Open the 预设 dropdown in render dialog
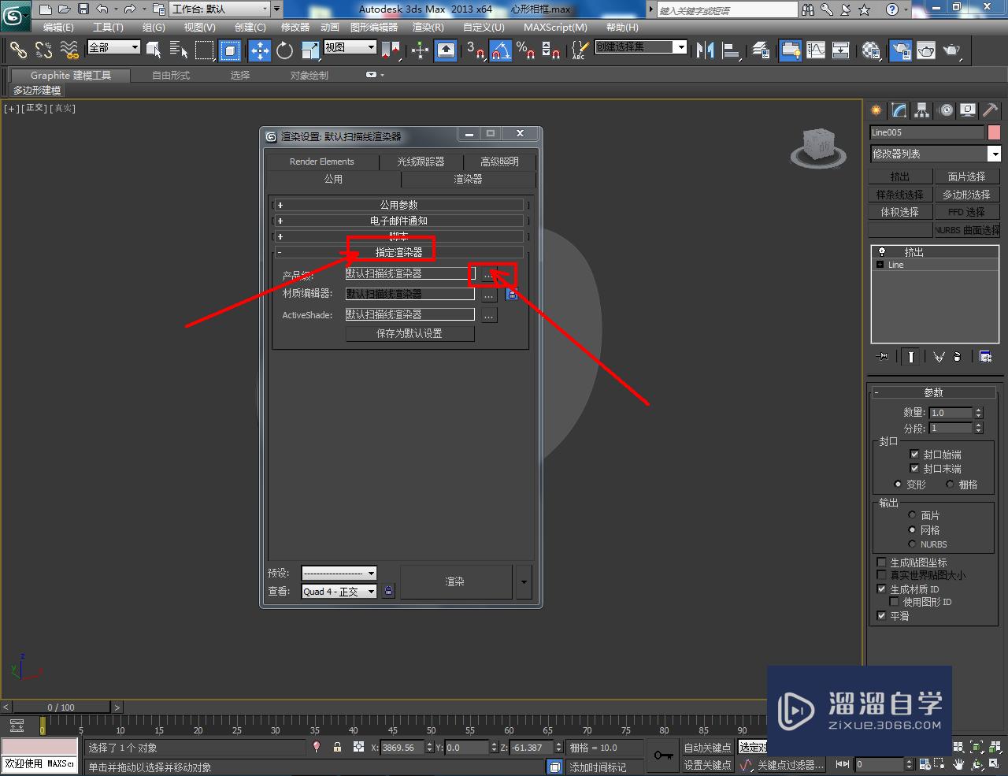 (339, 573)
